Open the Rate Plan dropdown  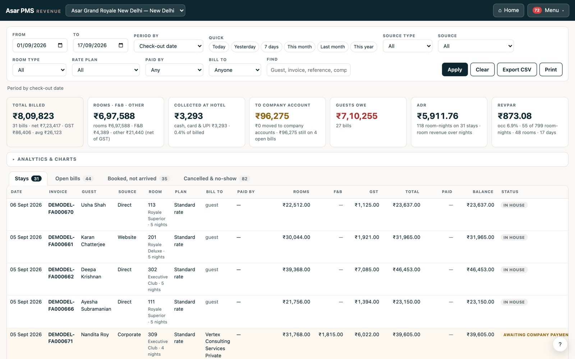click(x=106, y=70)
